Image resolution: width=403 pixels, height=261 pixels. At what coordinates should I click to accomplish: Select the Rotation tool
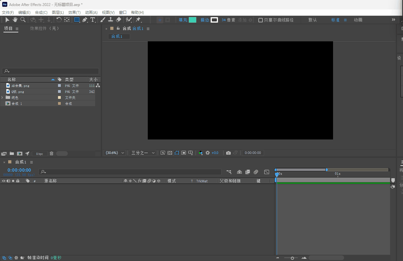pos(59,20)
